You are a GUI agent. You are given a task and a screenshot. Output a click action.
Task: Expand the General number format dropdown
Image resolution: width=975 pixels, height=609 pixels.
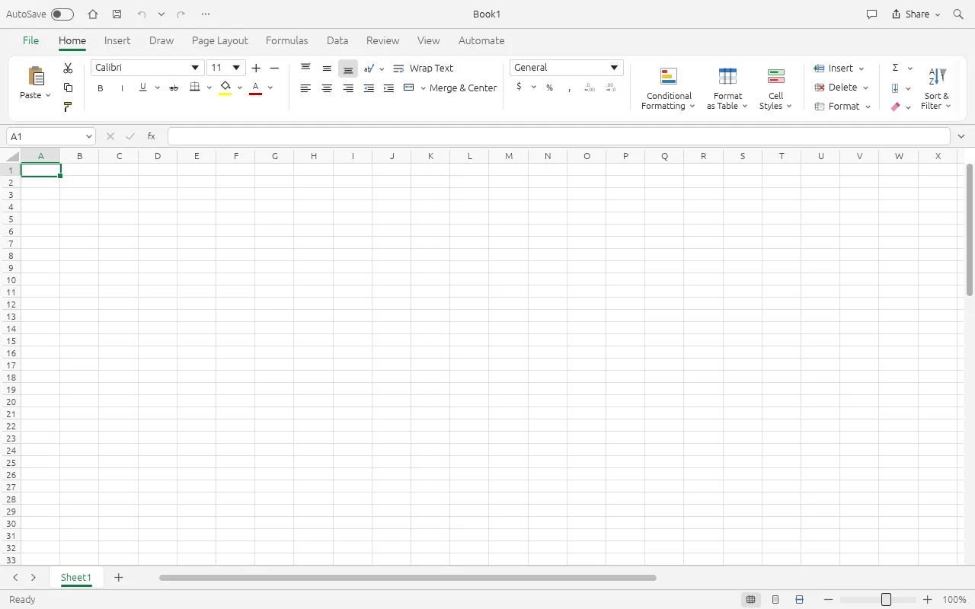tap(614, 68)
